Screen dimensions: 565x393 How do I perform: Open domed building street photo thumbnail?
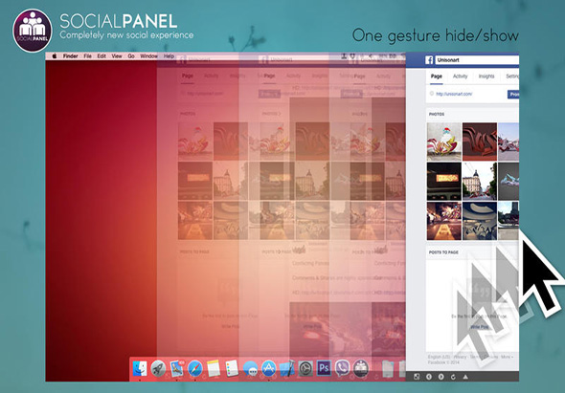480,182
